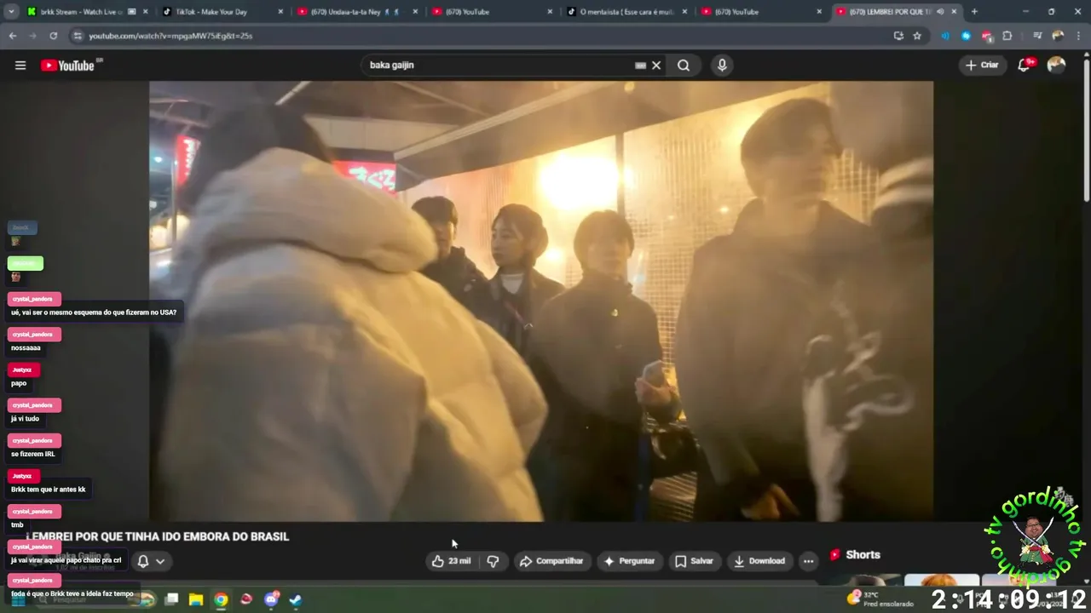Open the YouTube hamburger guide menu
Image resolution: width=1091 pixels, height=613 pixels.
[x=20, y=66]
